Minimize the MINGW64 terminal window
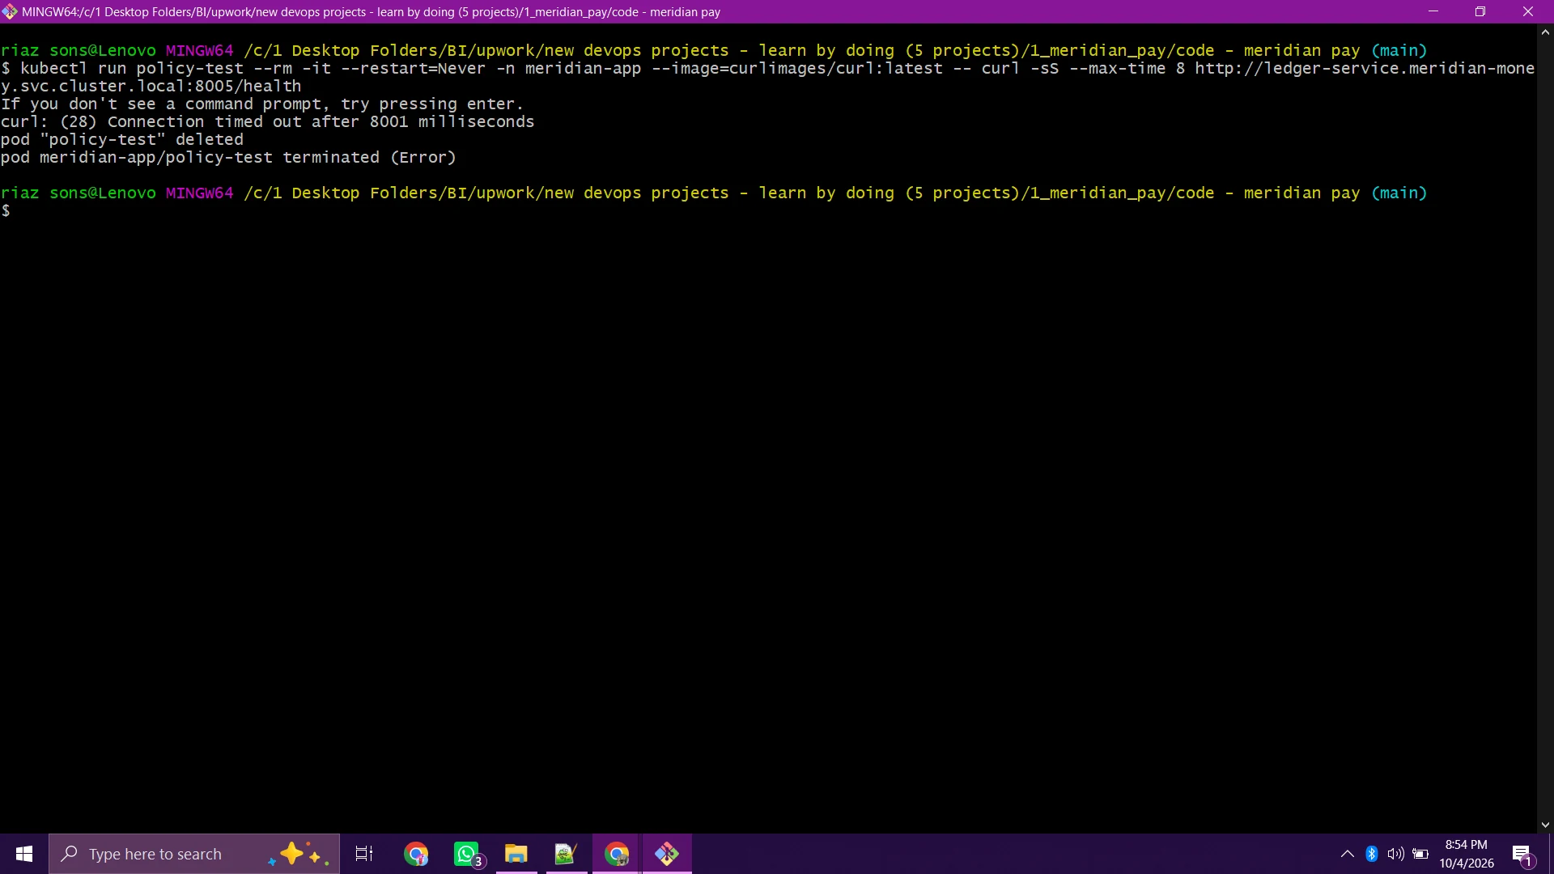Screen dimensions: 1554x874 (1433, 11)
